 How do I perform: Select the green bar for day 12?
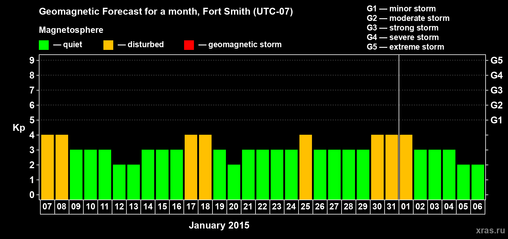coord(119,182)
